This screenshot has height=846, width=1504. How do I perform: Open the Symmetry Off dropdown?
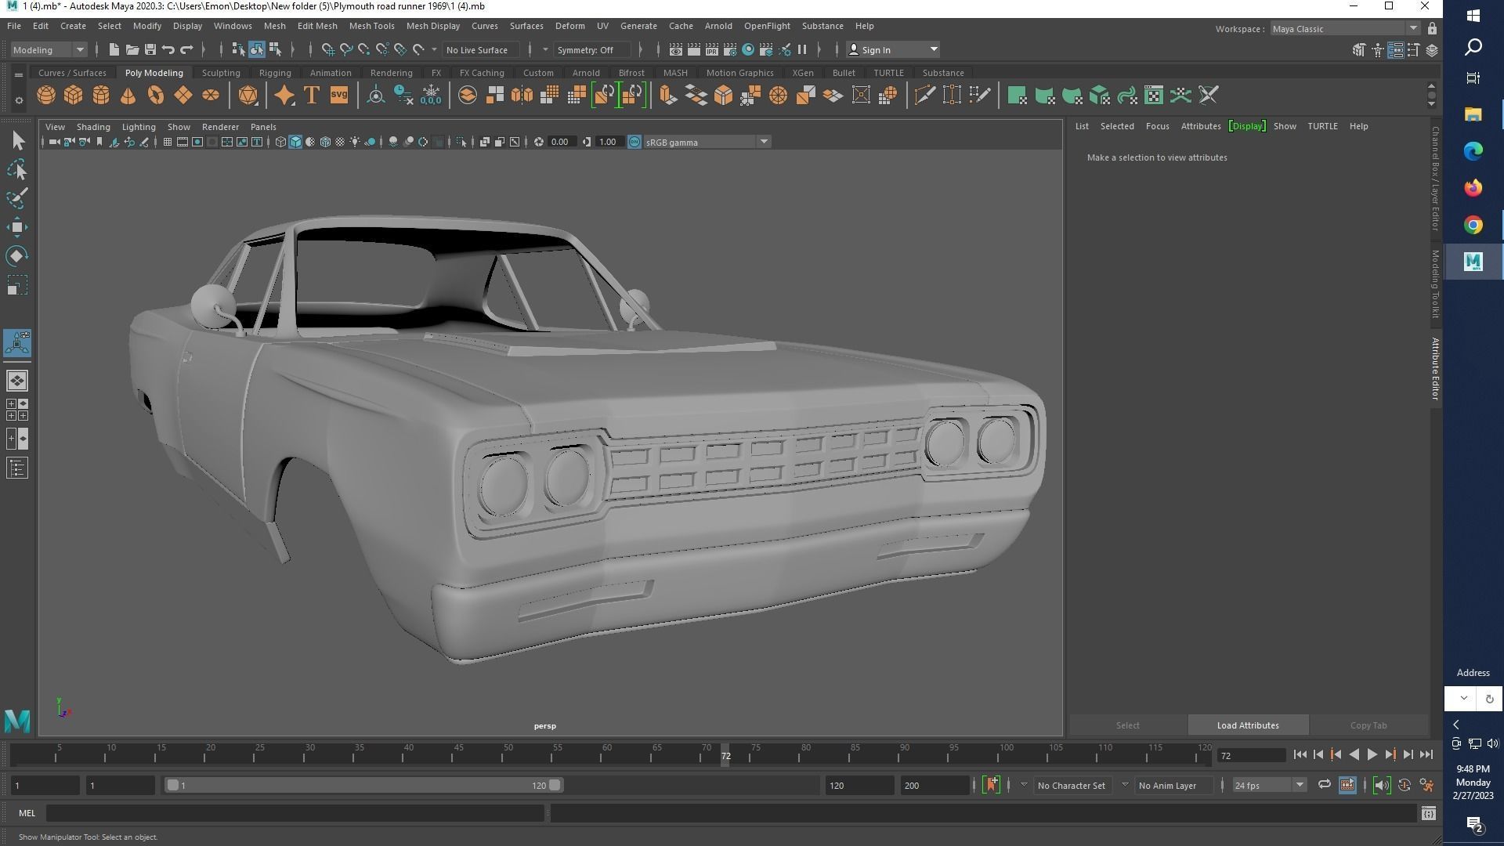click(591, 49)
